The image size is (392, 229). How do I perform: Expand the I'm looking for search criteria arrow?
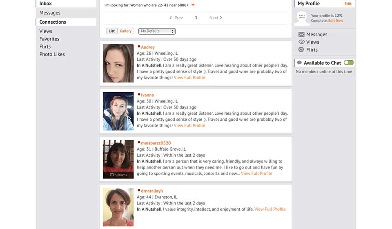click(193, 5)
